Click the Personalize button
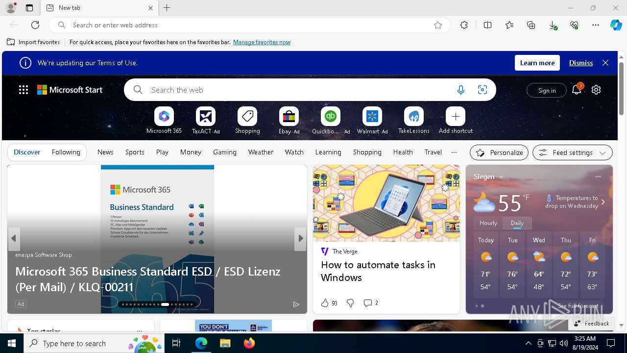The image size is (627, 353). pyautogui.click(x=499, y=152)
